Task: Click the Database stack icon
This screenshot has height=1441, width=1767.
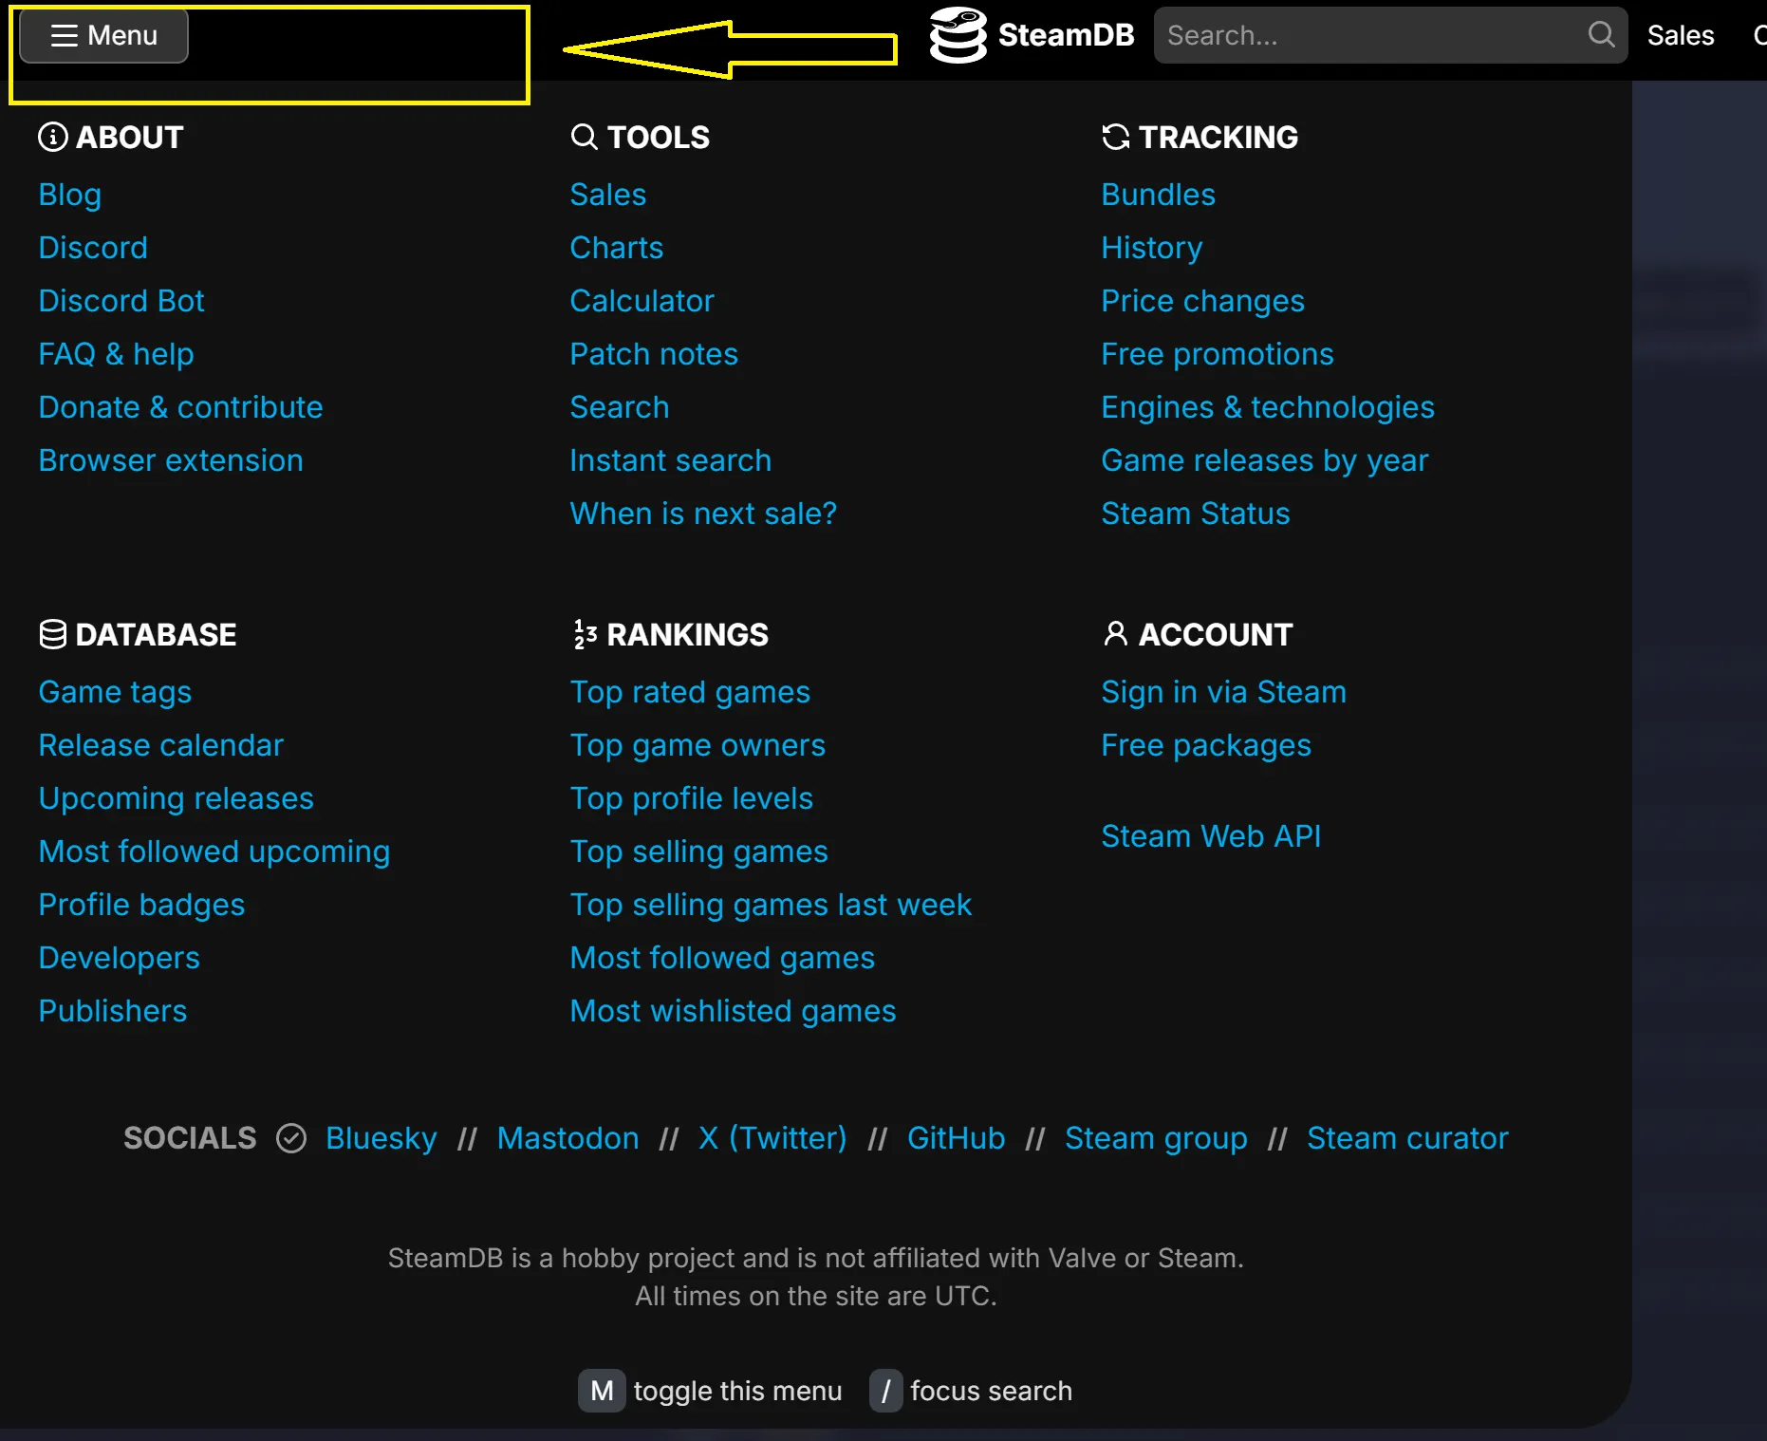Action: point(53,634)
